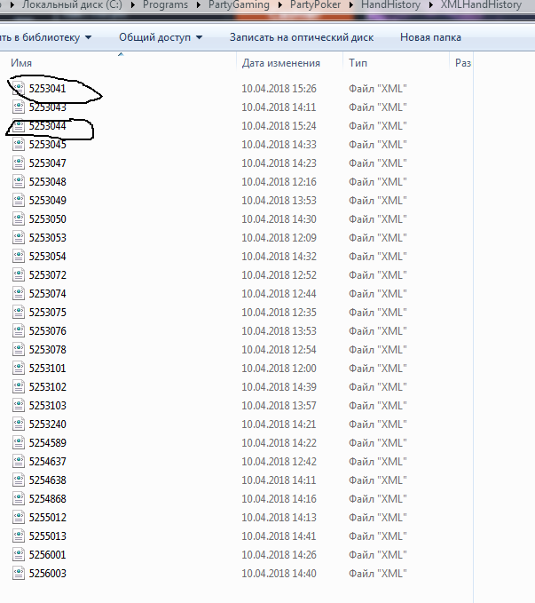Expand breadcrumb arrow after HandHistory

pos(430,5)
